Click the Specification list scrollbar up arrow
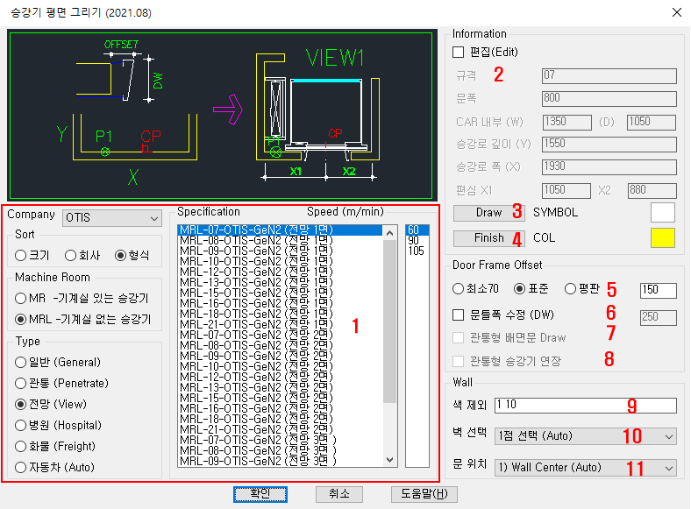The width and height of the screenshot is (691, 509). point(389,233)
